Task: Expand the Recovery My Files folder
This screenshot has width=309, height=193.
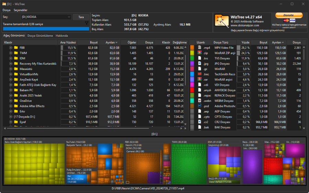Action: coord(11,63)
